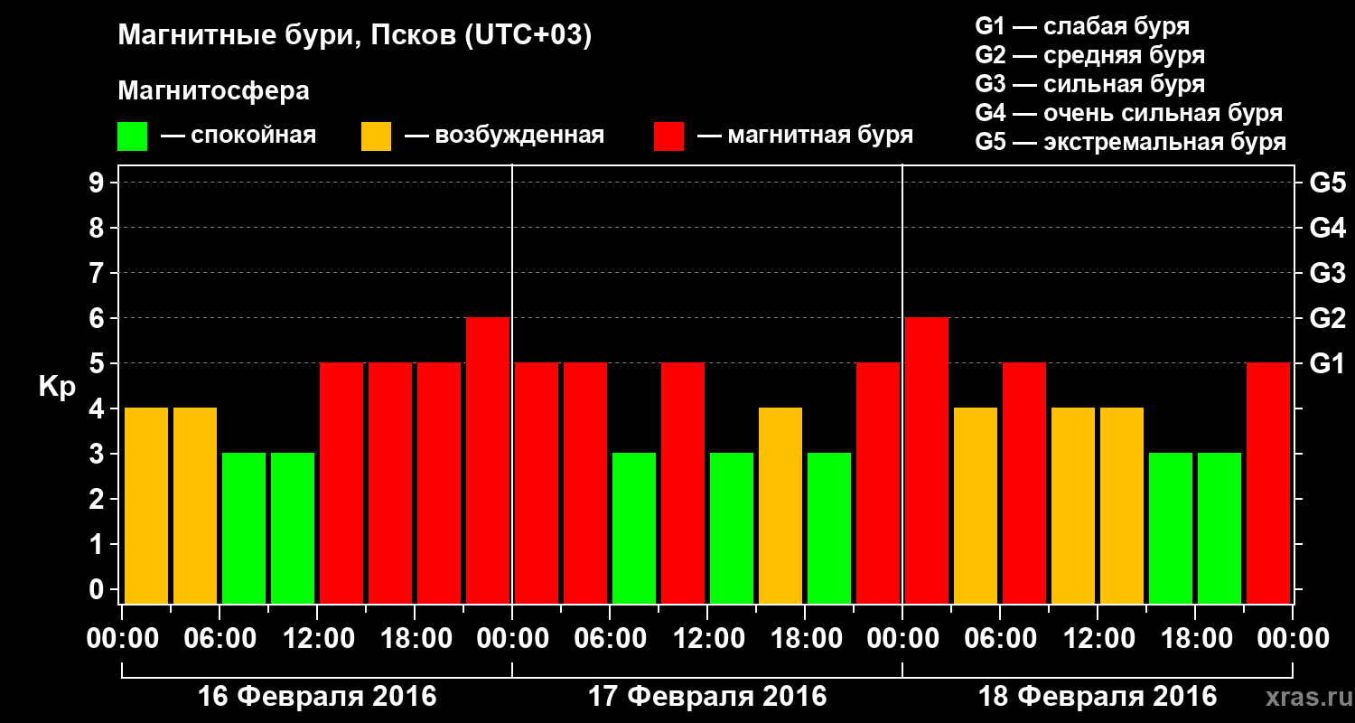Click the G5 label on the right axis

pyautogui.click(x=1327, y=183)
